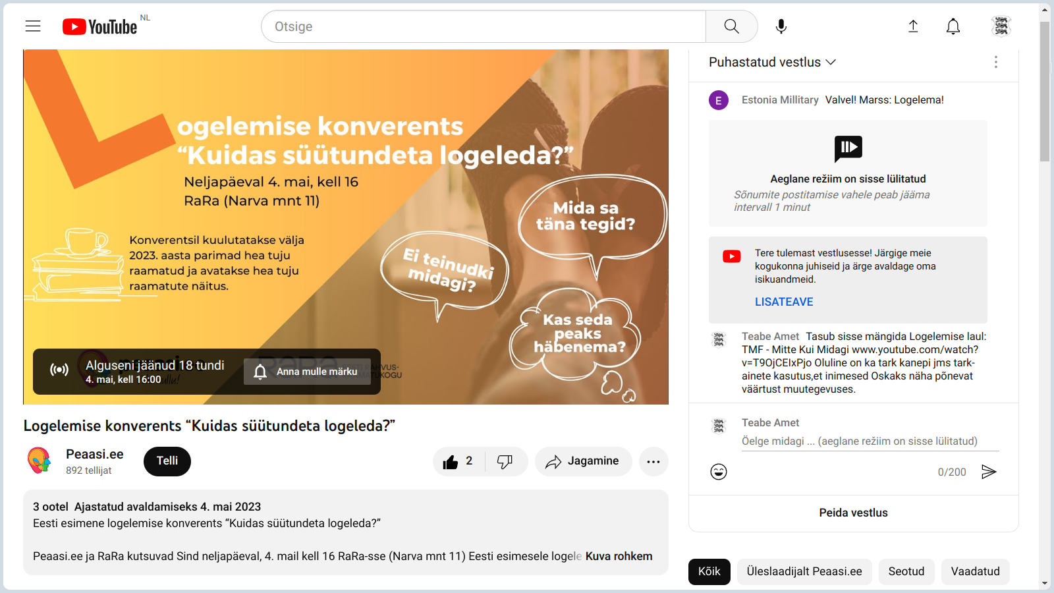Expand the description via Kuva rohkem
Viewport: 1054px width, 593px height.
pos(619,556)
